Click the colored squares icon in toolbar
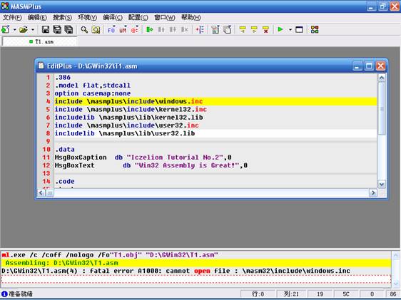401x300 pixels. (315, 30)
